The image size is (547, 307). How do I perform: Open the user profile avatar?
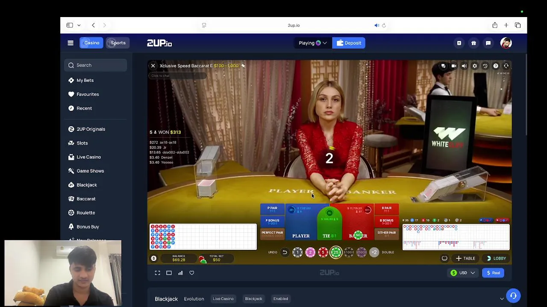(506, 43)
